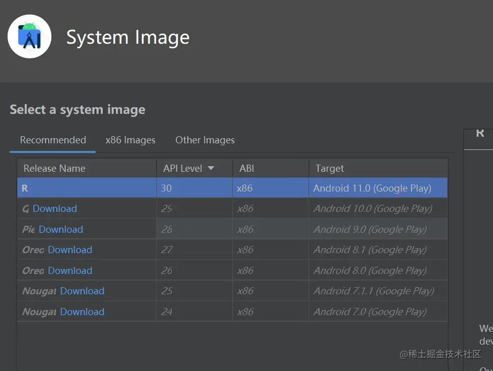Select the R API 30 system image row
The height and width of the screenshot is (371, 493).
pos(232,188)
